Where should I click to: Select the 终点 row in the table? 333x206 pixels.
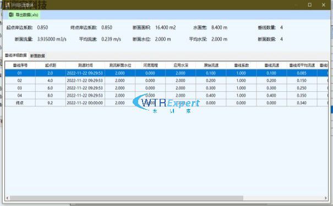coord(166,103)
